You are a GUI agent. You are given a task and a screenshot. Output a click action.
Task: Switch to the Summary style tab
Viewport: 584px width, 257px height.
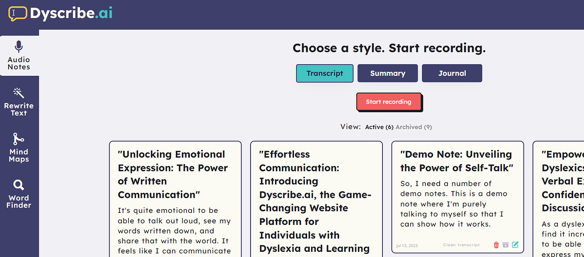click(387, 73)
